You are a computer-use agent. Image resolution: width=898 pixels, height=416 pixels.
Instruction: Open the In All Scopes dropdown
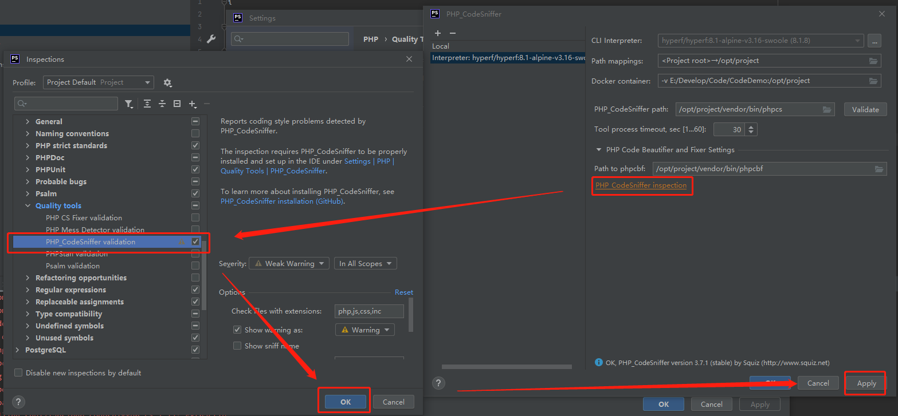click(x=366, y=264)
